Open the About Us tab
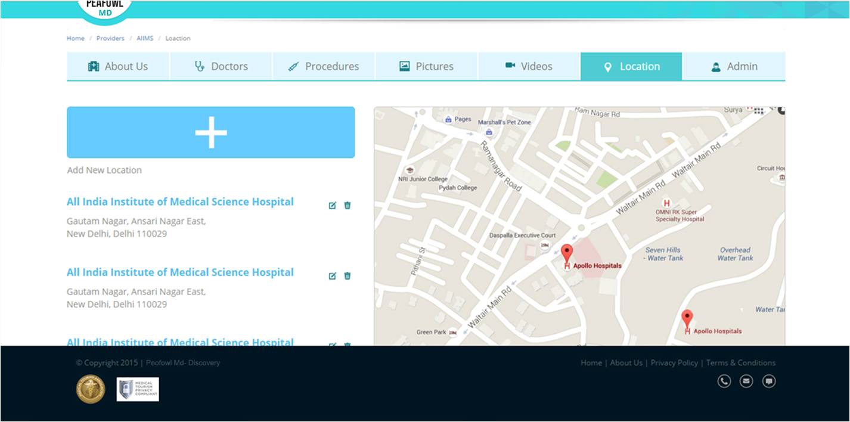This screenshot has width=850, height=422. tap(118, 66)
